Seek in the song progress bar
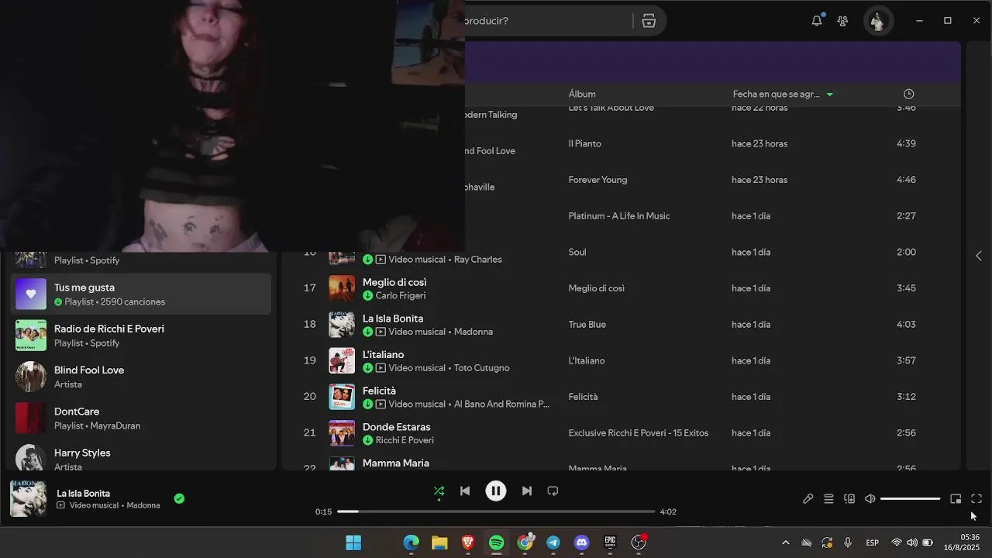 (496, 511)
